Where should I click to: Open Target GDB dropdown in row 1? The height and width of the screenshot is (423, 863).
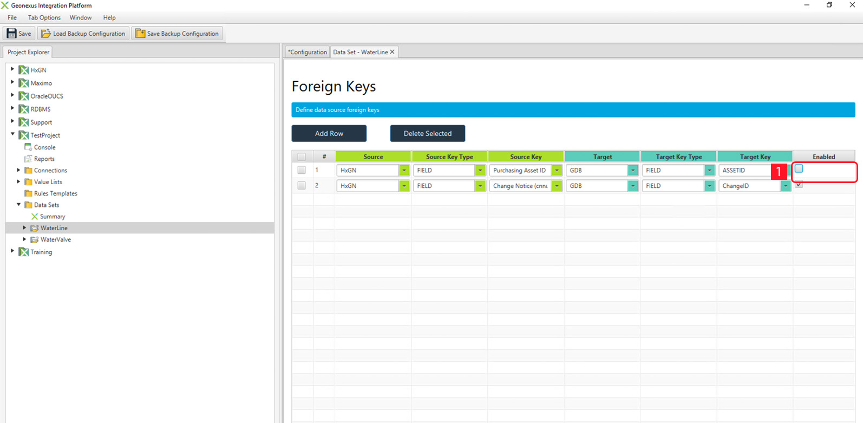633,170
